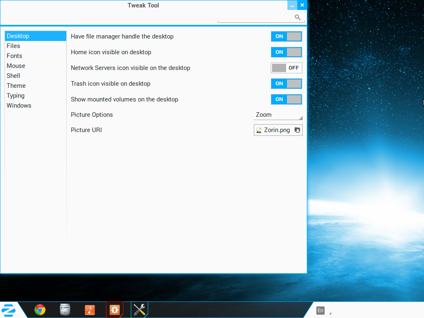The image size is (424, 318).
Task: Open the file manager from the taskbar
Action: coord(65,310)
